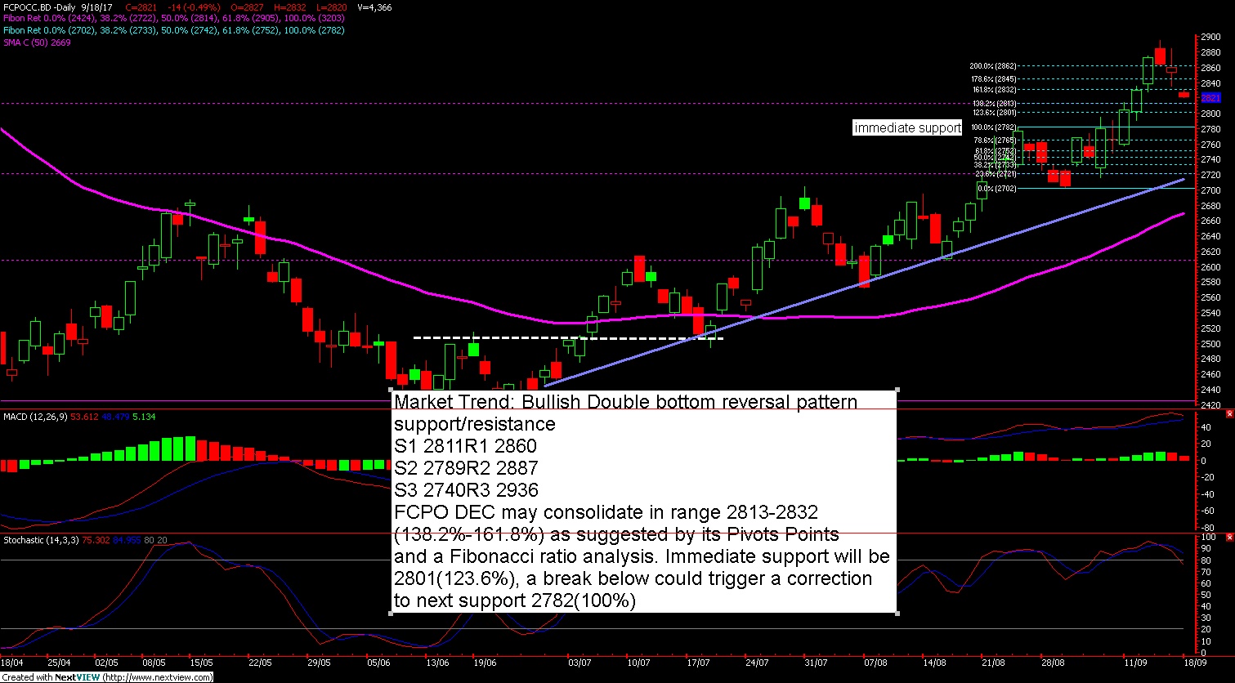Click the 'S1 2811R1 2860' line

(x=466, y=446)
